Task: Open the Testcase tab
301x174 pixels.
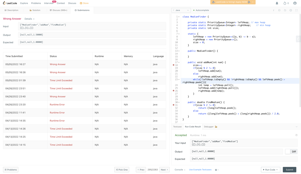Action: coord(177,127)
